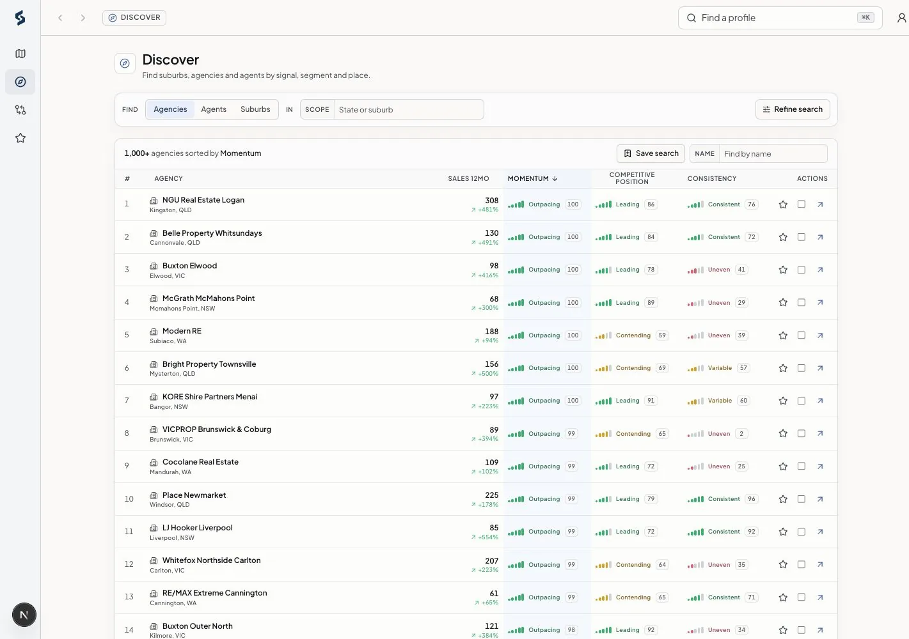Screen dimensions: 909x639
Task: Sort by Sales 12MO column header
Action: pyautogui.click(x=468, y=179)
